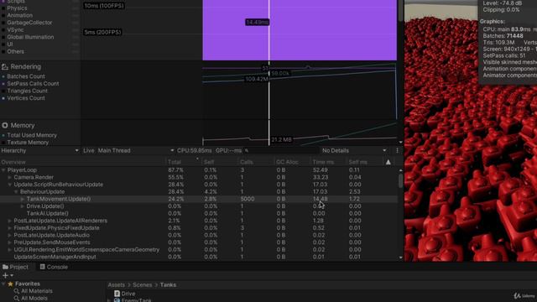Click the 5000 calls value cell
This screenshot has width=537, height=302.
coord(248,199)
